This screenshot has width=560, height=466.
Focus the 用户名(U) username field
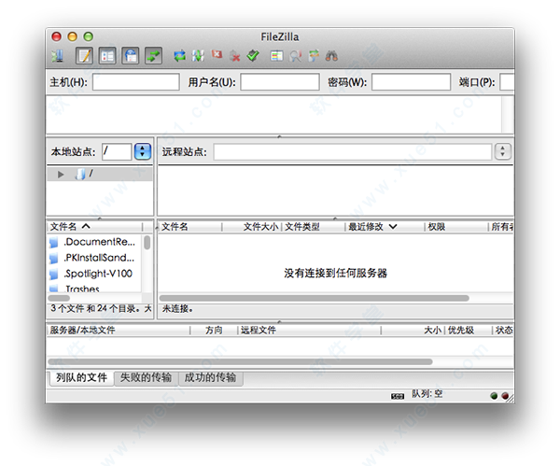(280, 82)
